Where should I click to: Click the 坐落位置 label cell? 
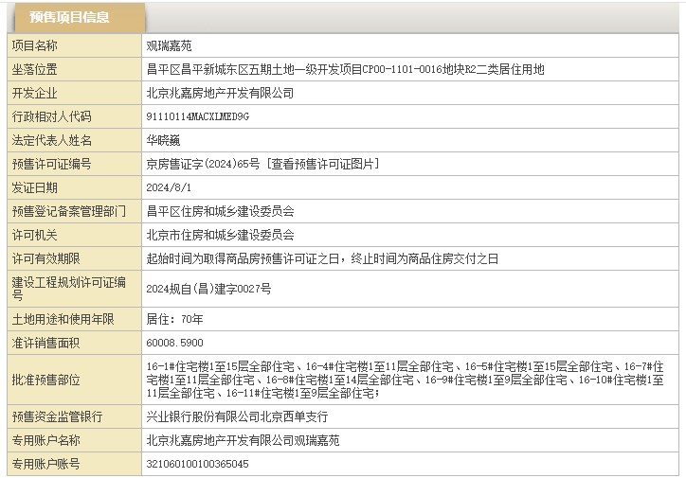pos(74,69)
